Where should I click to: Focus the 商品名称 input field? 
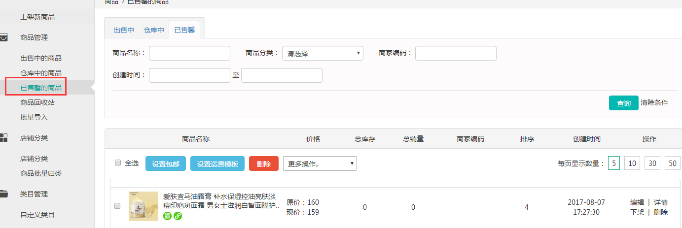189,53
